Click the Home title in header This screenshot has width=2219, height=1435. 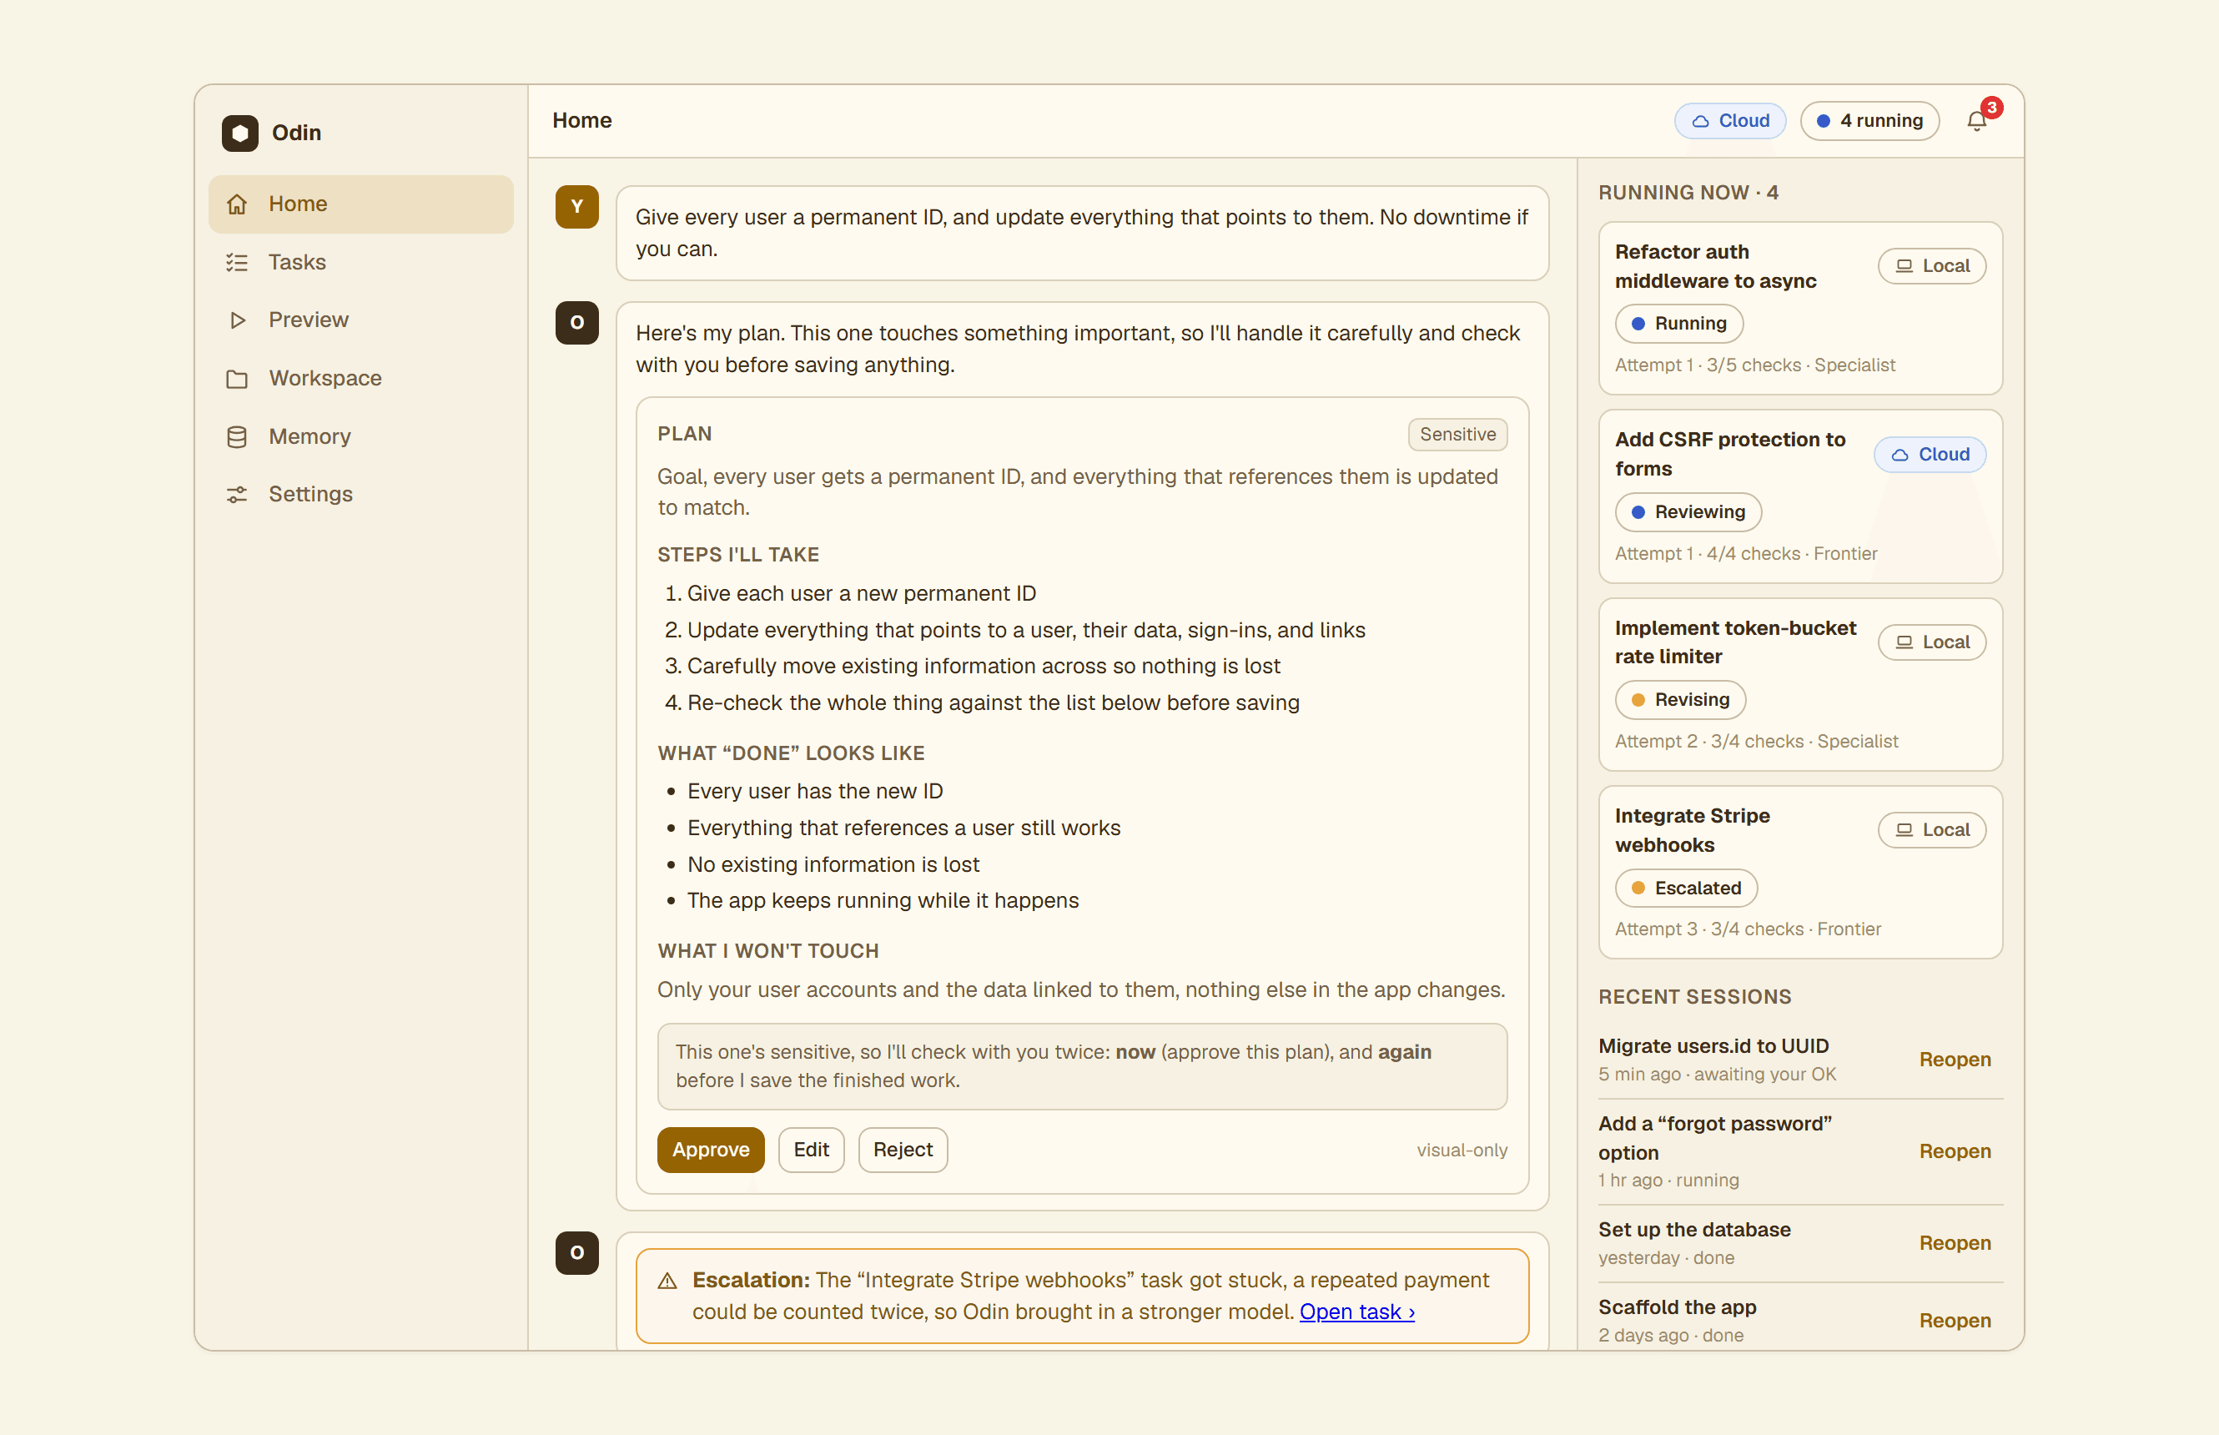click(581, 121)
